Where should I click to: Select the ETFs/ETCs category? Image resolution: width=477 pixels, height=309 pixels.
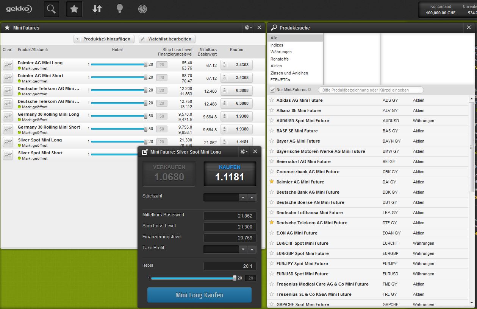(295, 80)
